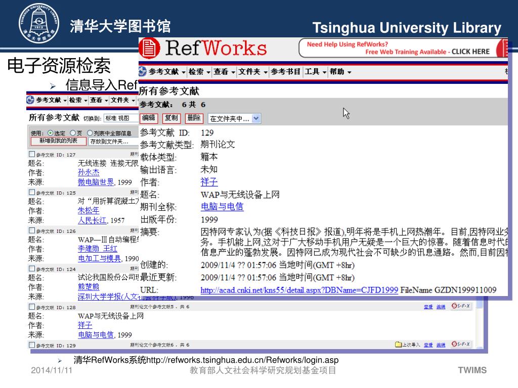
Task: Open the 标准 视图 view switcher dropdown
Action: [121, 118]
